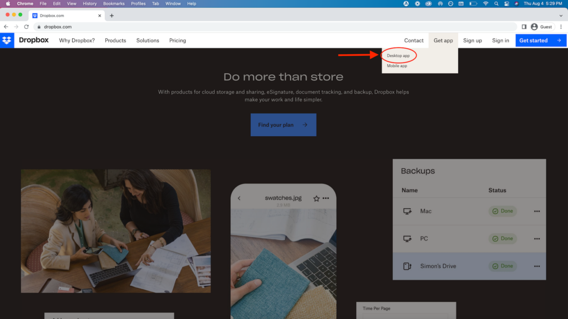Open the Window menu
Screen dimensions: 568x319
[x=173, y=4]
